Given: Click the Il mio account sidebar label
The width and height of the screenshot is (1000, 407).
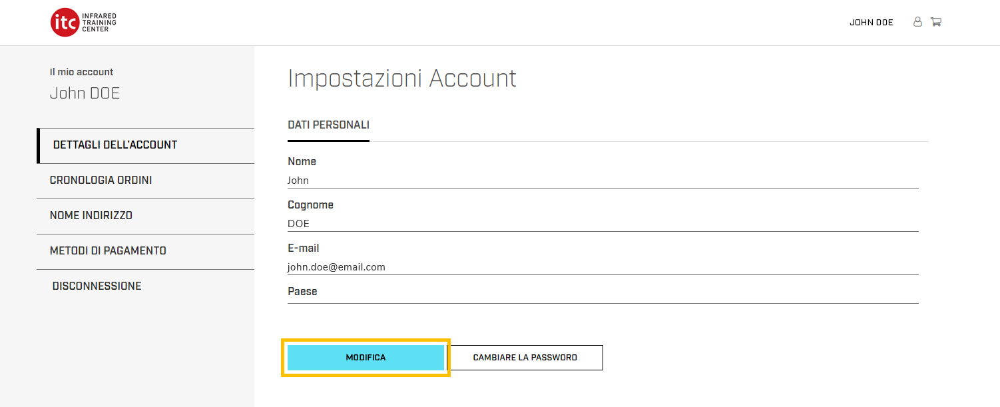Looking at the screenshot, I should (81, 72).
